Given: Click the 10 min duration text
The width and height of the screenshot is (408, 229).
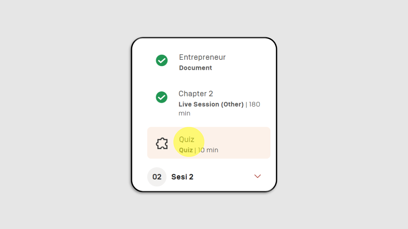Looking at the screenshot, I should (208, 150).
